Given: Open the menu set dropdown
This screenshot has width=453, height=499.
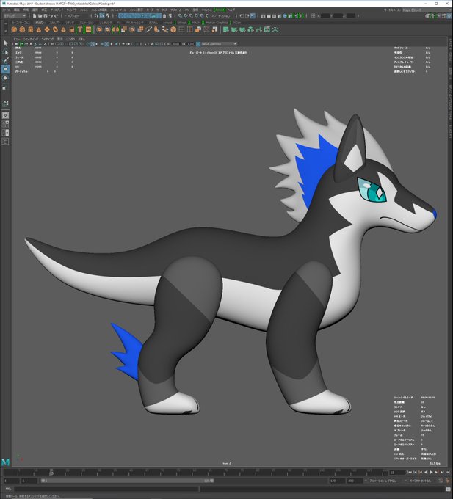Looking at the screenshot, I should pos(15,15).
